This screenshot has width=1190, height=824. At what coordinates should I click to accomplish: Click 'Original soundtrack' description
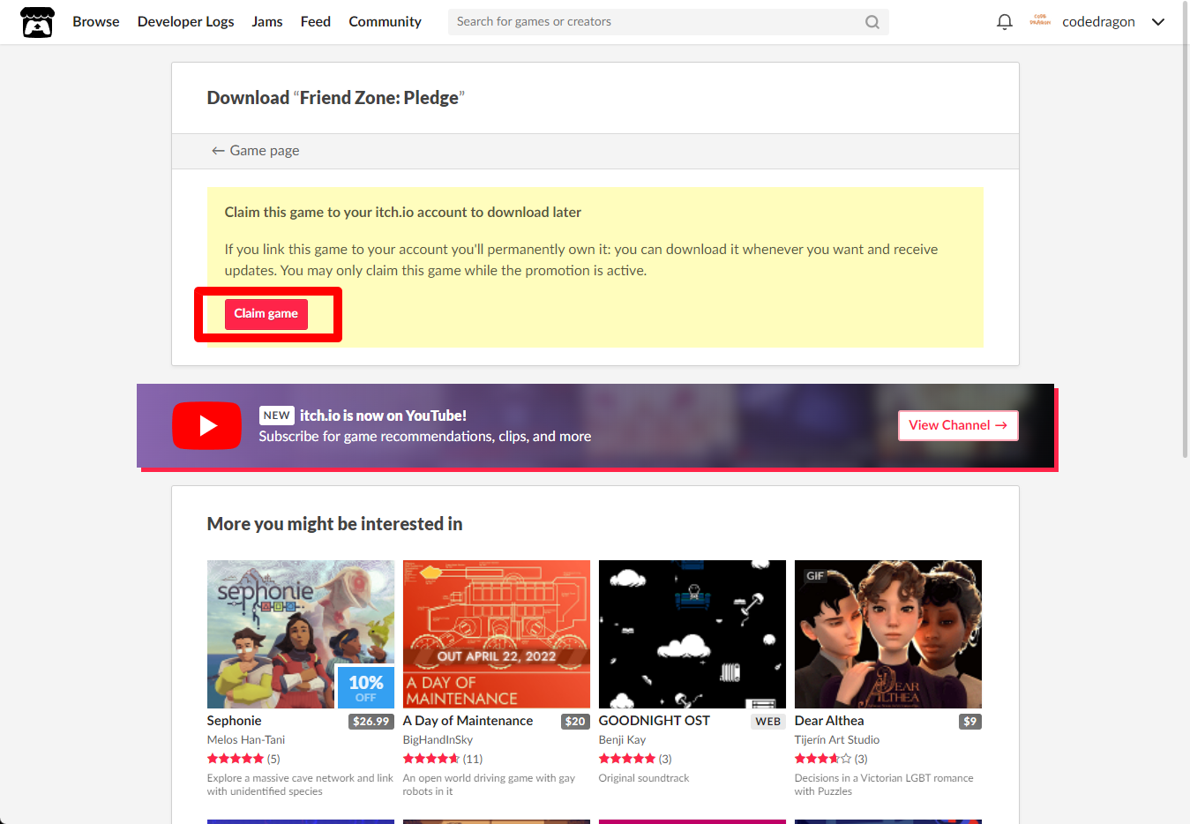pos(644,778)
